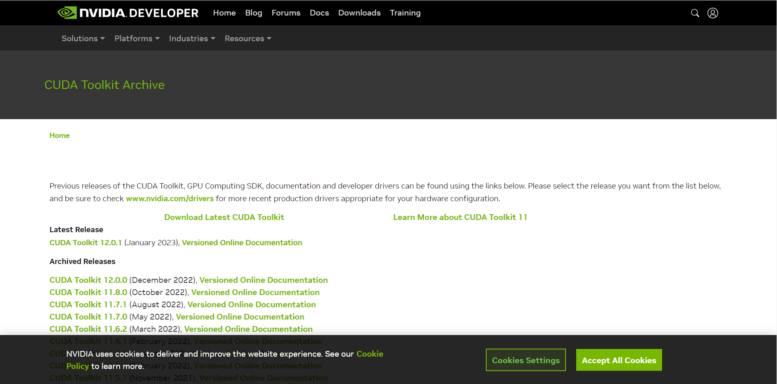Open the Blog menu item
The width and height of the screenshot is (777, 384).
click(254, 13)
